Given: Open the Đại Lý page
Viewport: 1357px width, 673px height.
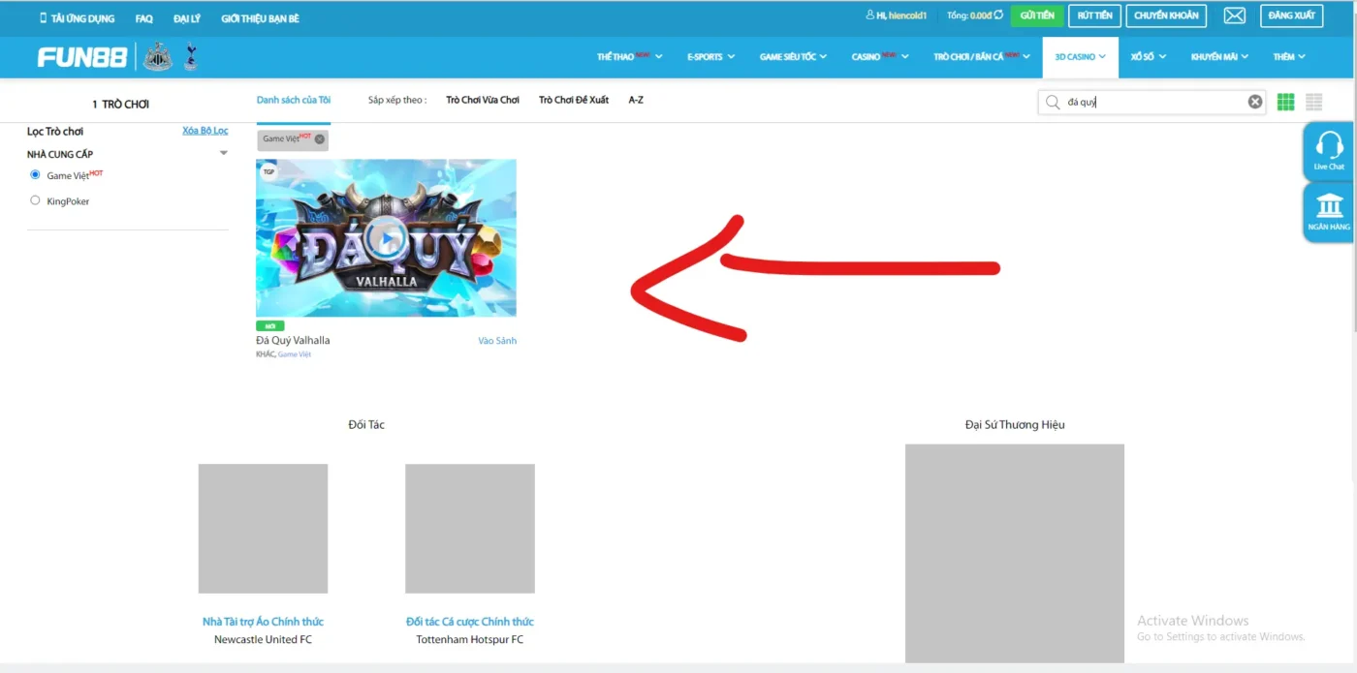Looking at the screenshot, I should click(x=187, y=18).
